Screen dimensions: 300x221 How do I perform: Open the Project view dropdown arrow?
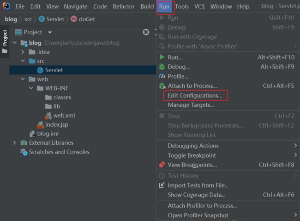[x=50, y=32]
